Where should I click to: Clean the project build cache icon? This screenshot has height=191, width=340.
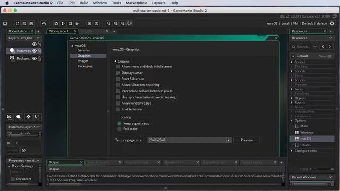coord(77,23)
